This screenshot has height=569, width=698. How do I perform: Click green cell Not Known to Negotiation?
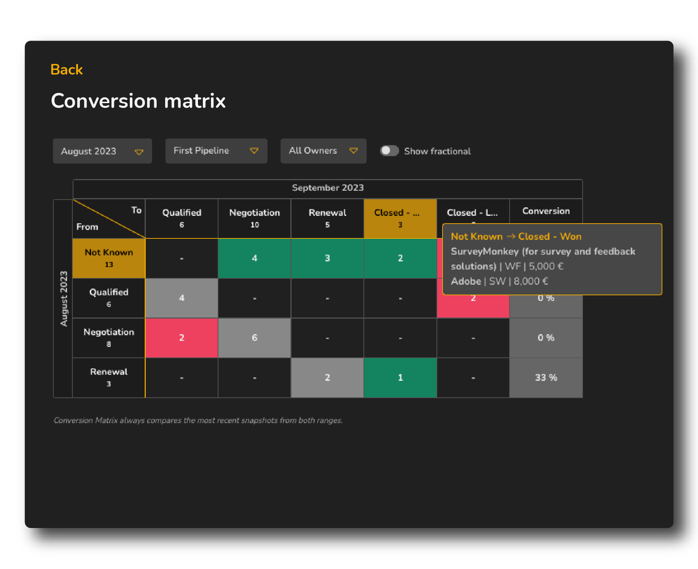tap(254, 258)
